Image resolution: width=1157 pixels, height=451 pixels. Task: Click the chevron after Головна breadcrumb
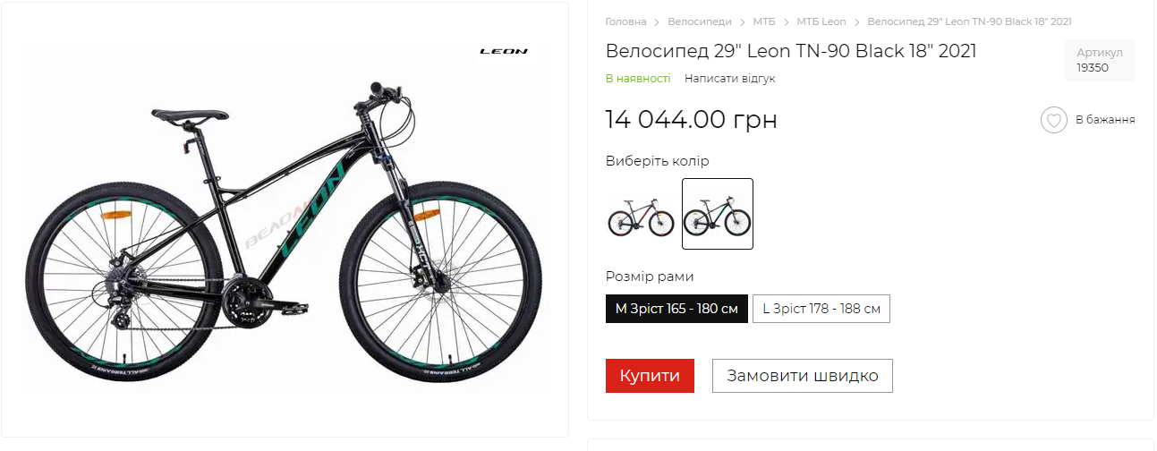pyautogui.click(x=657, y=21)
